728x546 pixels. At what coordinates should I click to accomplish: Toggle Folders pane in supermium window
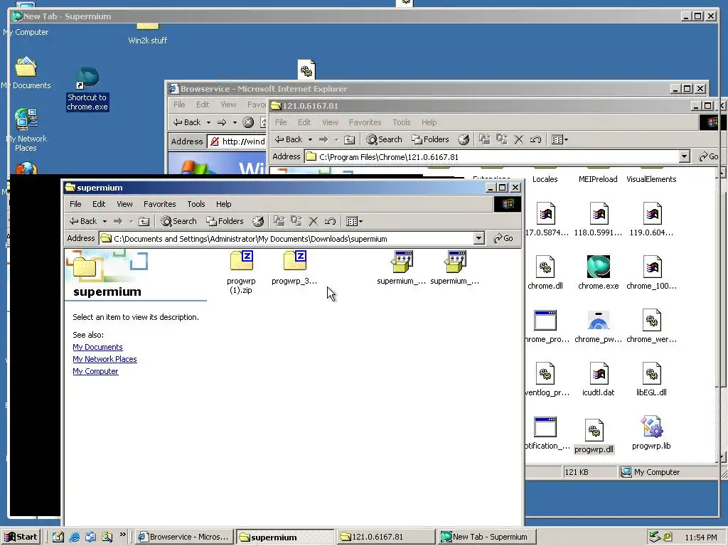(225, 221)
